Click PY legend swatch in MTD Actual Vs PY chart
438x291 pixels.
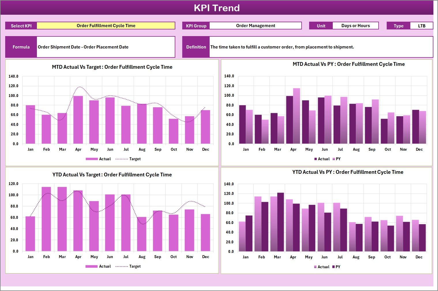[334, 159]
